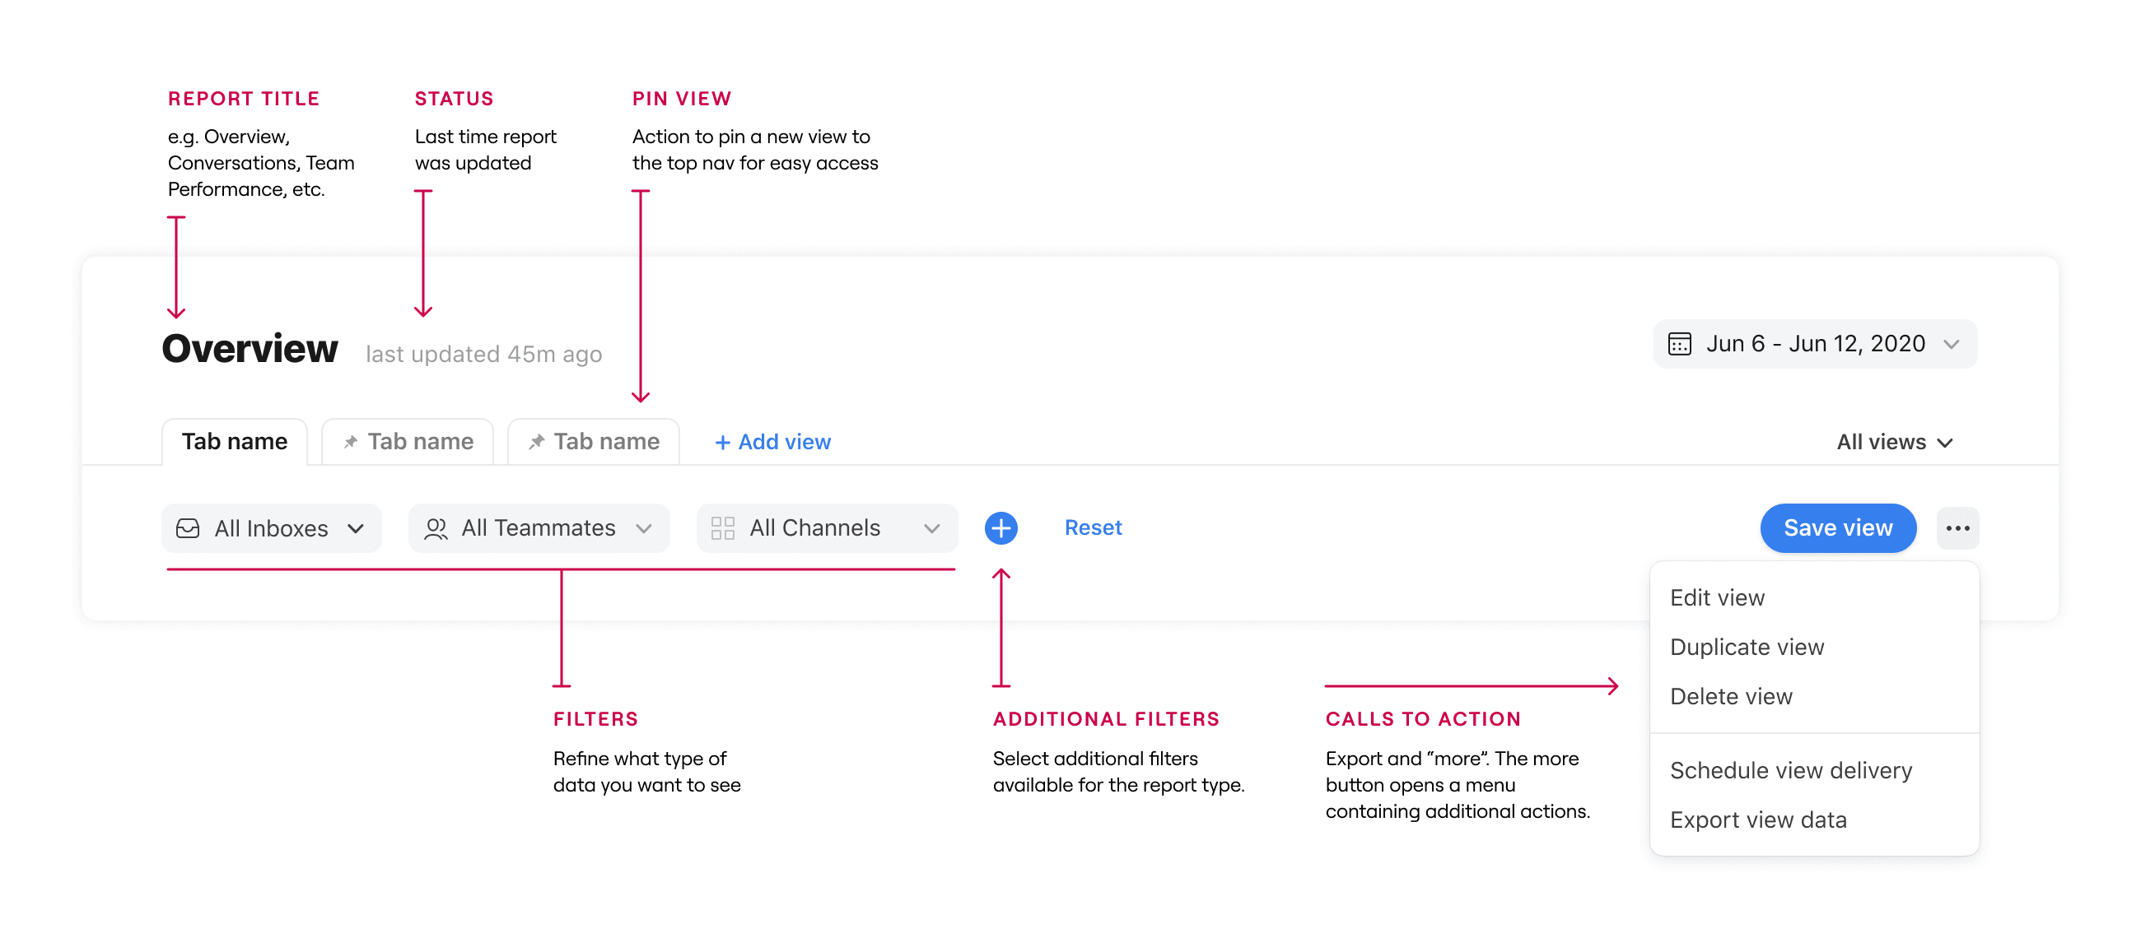This screenshot has height=938, width=2141.
Task: Click the teammates people icon
Action: pos(436,527)
